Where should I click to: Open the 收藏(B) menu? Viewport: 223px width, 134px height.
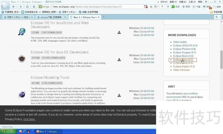(x=183, y=2)
